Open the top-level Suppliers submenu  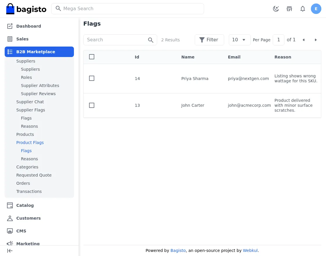coord(26,61)
